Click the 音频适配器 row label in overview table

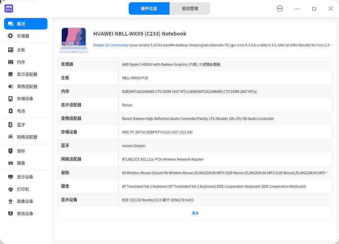pos(71,118)
